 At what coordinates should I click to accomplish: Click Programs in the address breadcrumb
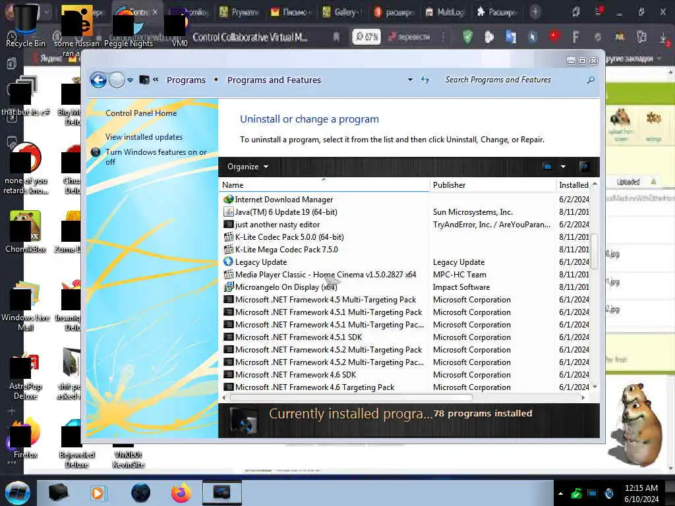click(186, 80)
